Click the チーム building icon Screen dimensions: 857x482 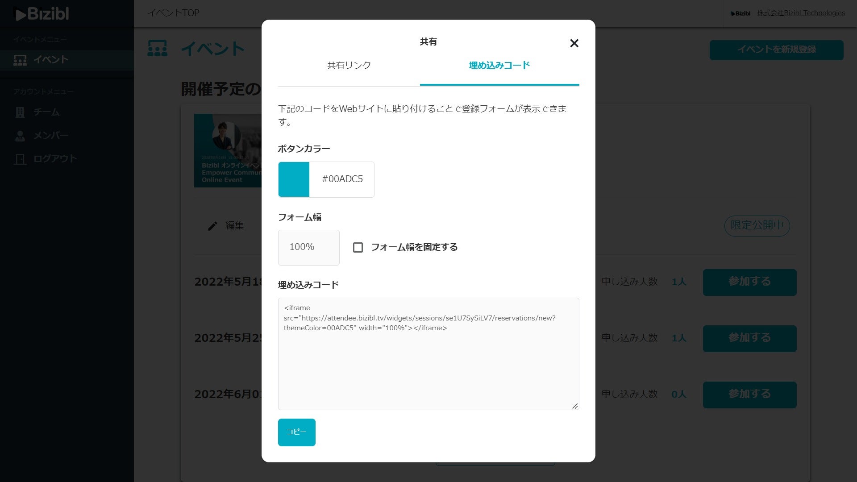click(x=20, y=112)
